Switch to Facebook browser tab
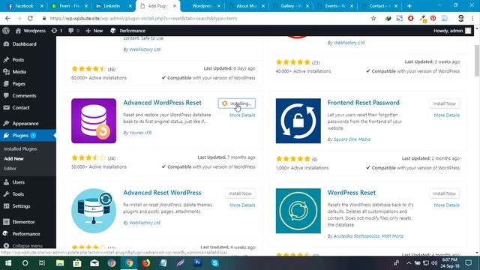Image resolution: width=480 pixels, height=270 pixels. click(x=24, y=6)
